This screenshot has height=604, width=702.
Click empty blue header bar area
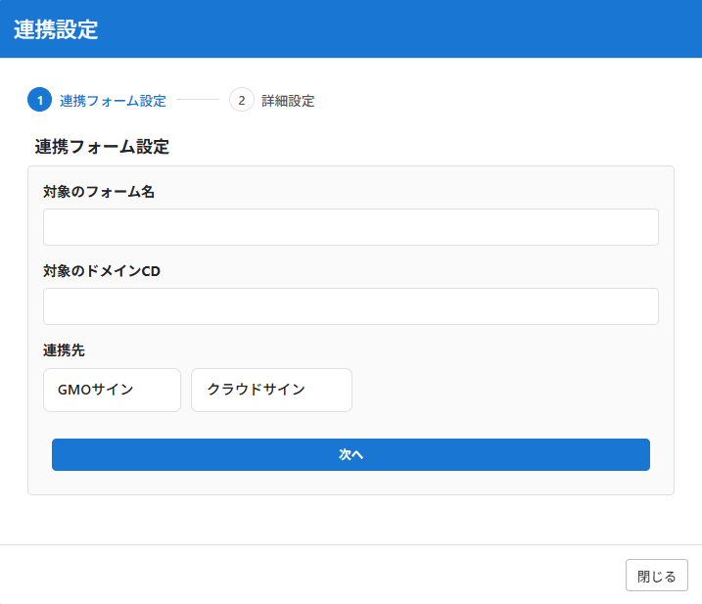click(x=403, y=28)
